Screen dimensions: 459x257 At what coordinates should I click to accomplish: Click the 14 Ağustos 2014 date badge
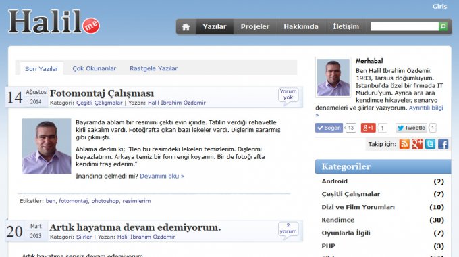[x=26, y=97]
